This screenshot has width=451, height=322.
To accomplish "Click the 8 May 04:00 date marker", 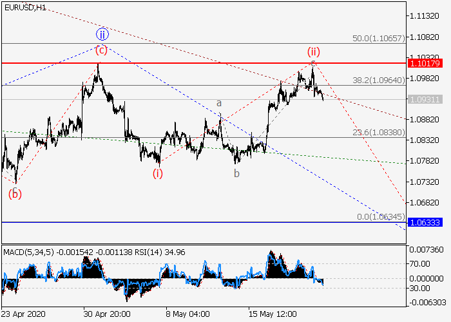I will pyautogui.click(x=187, y=315).
